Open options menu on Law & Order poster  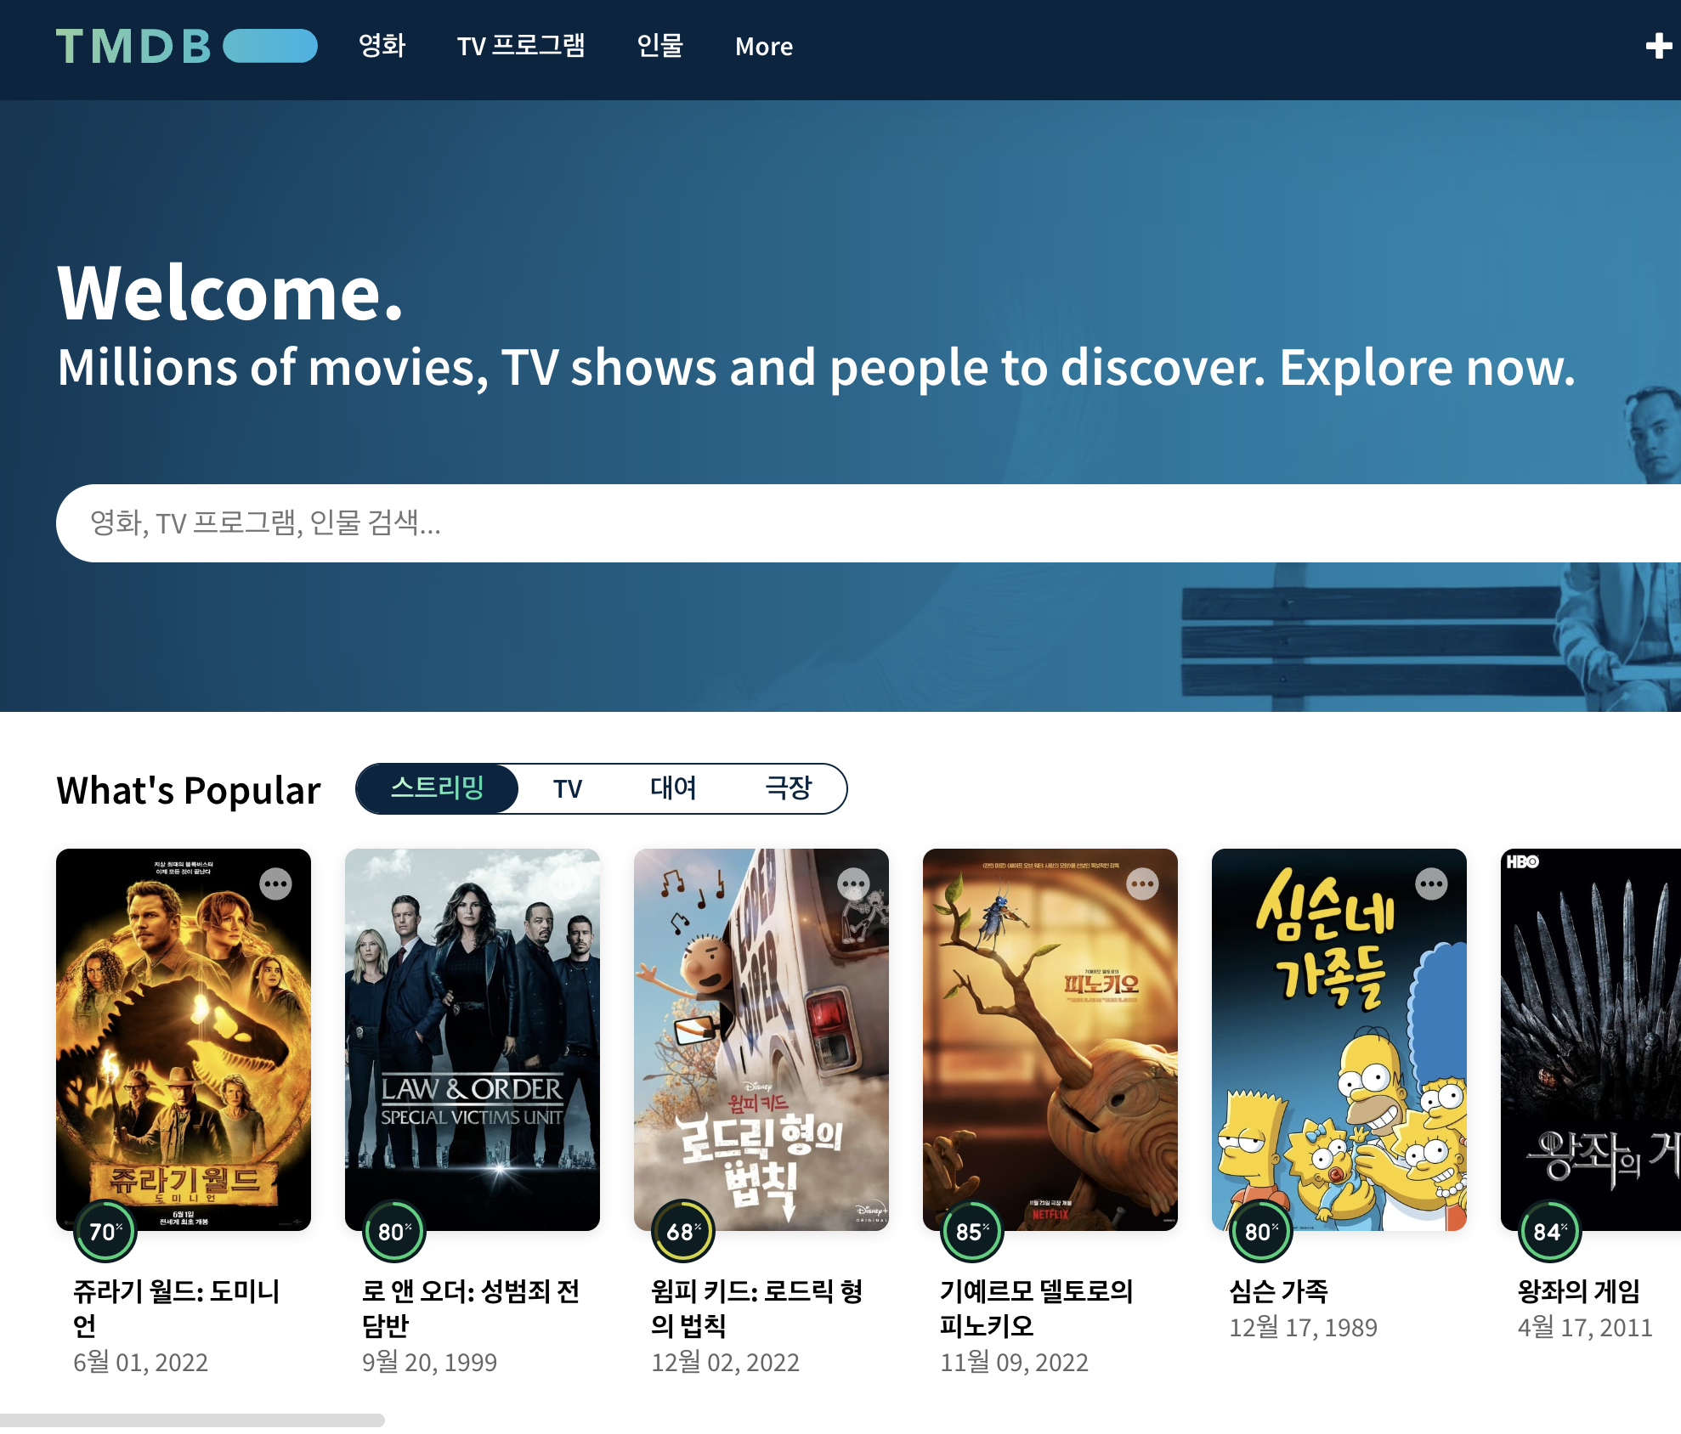pyautogui.click(x=564, y=884)
